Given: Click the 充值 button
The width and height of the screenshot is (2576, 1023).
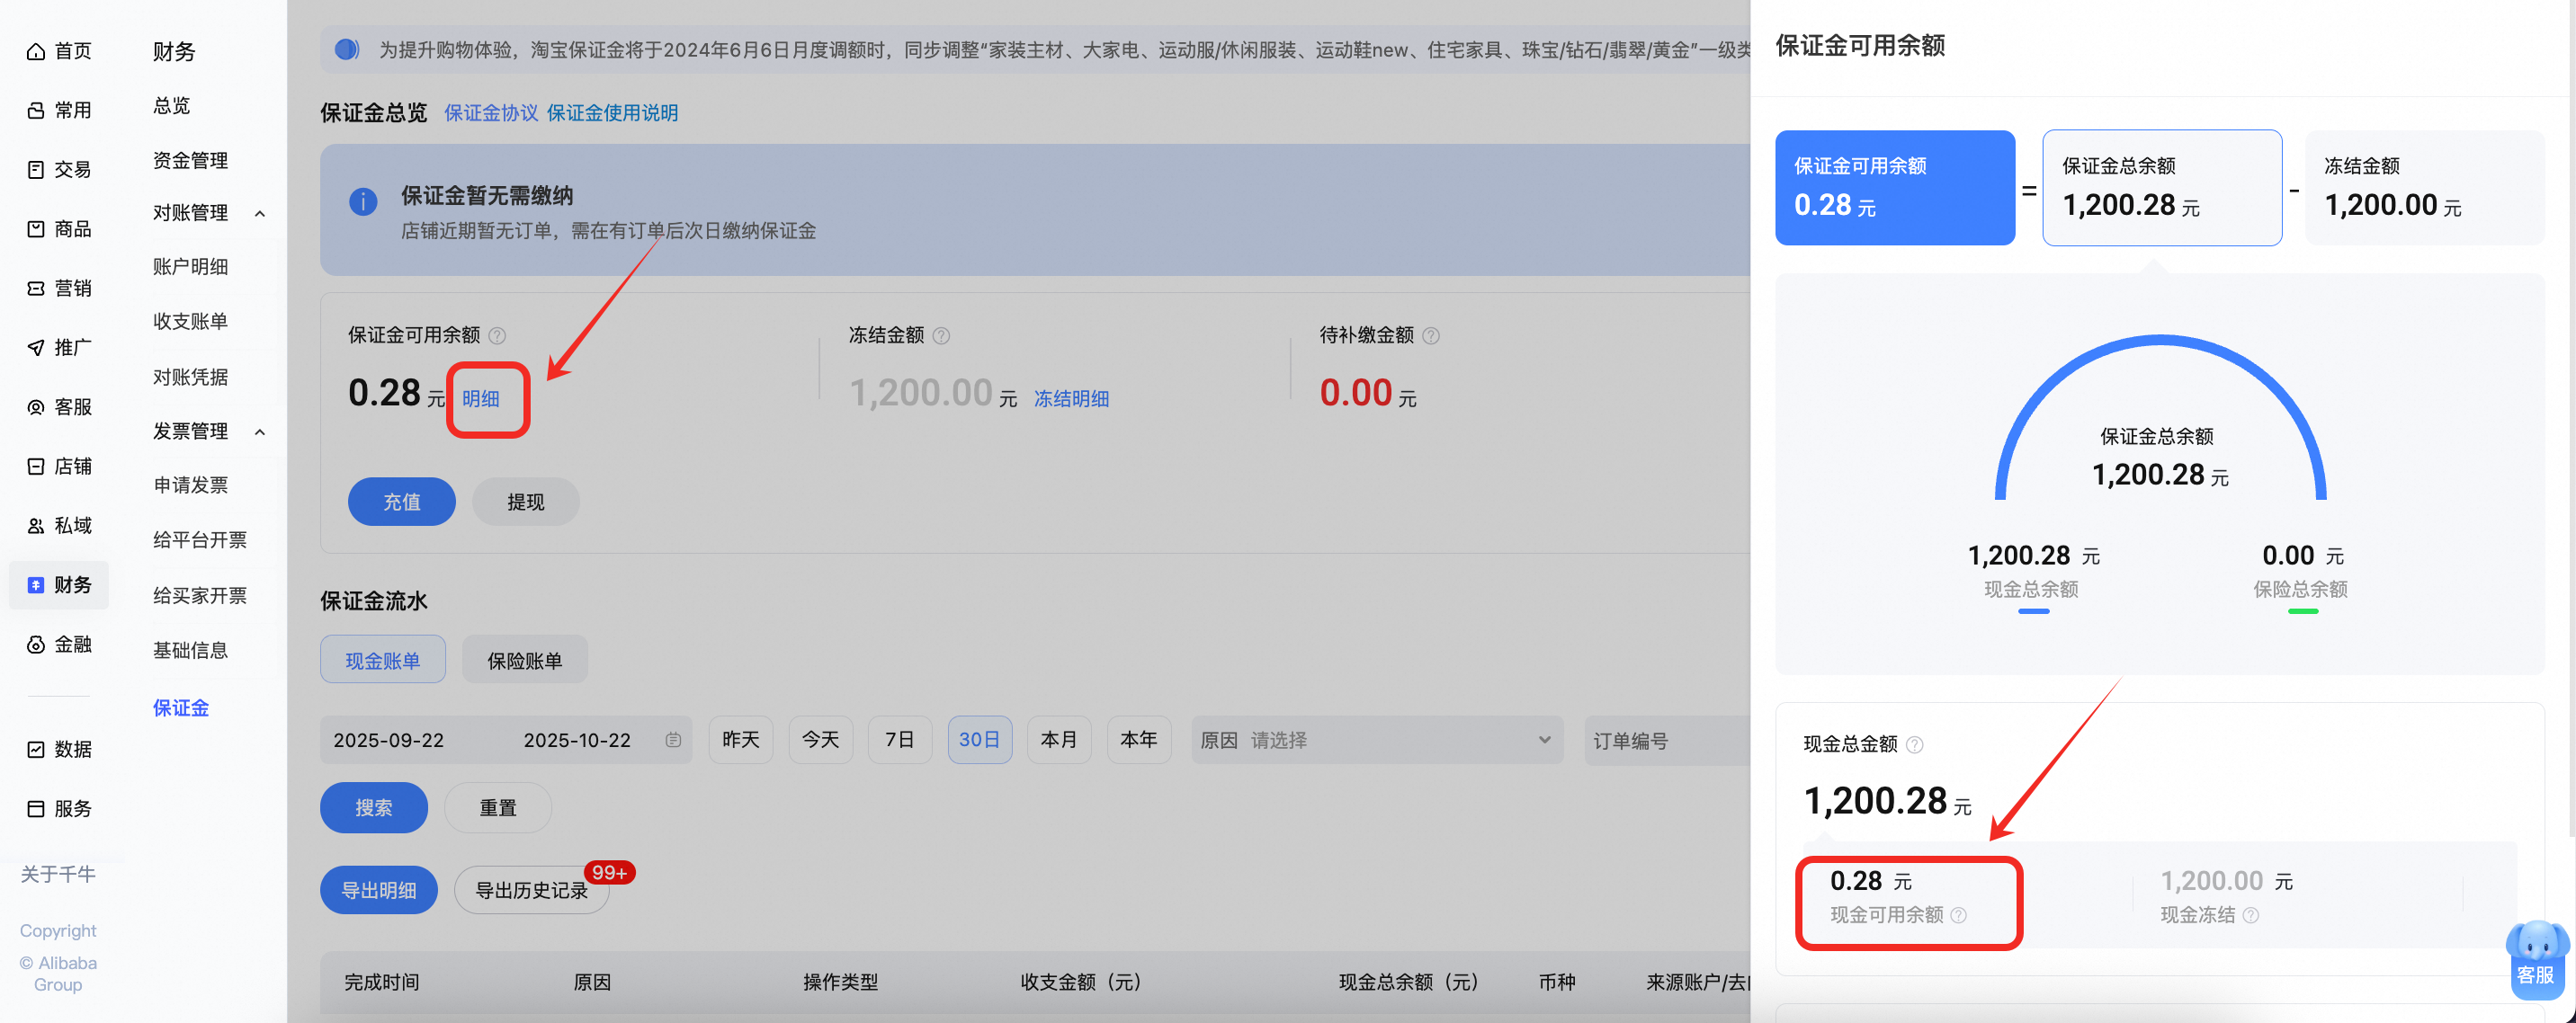Looking at the screenshot, I should (402, 502).
